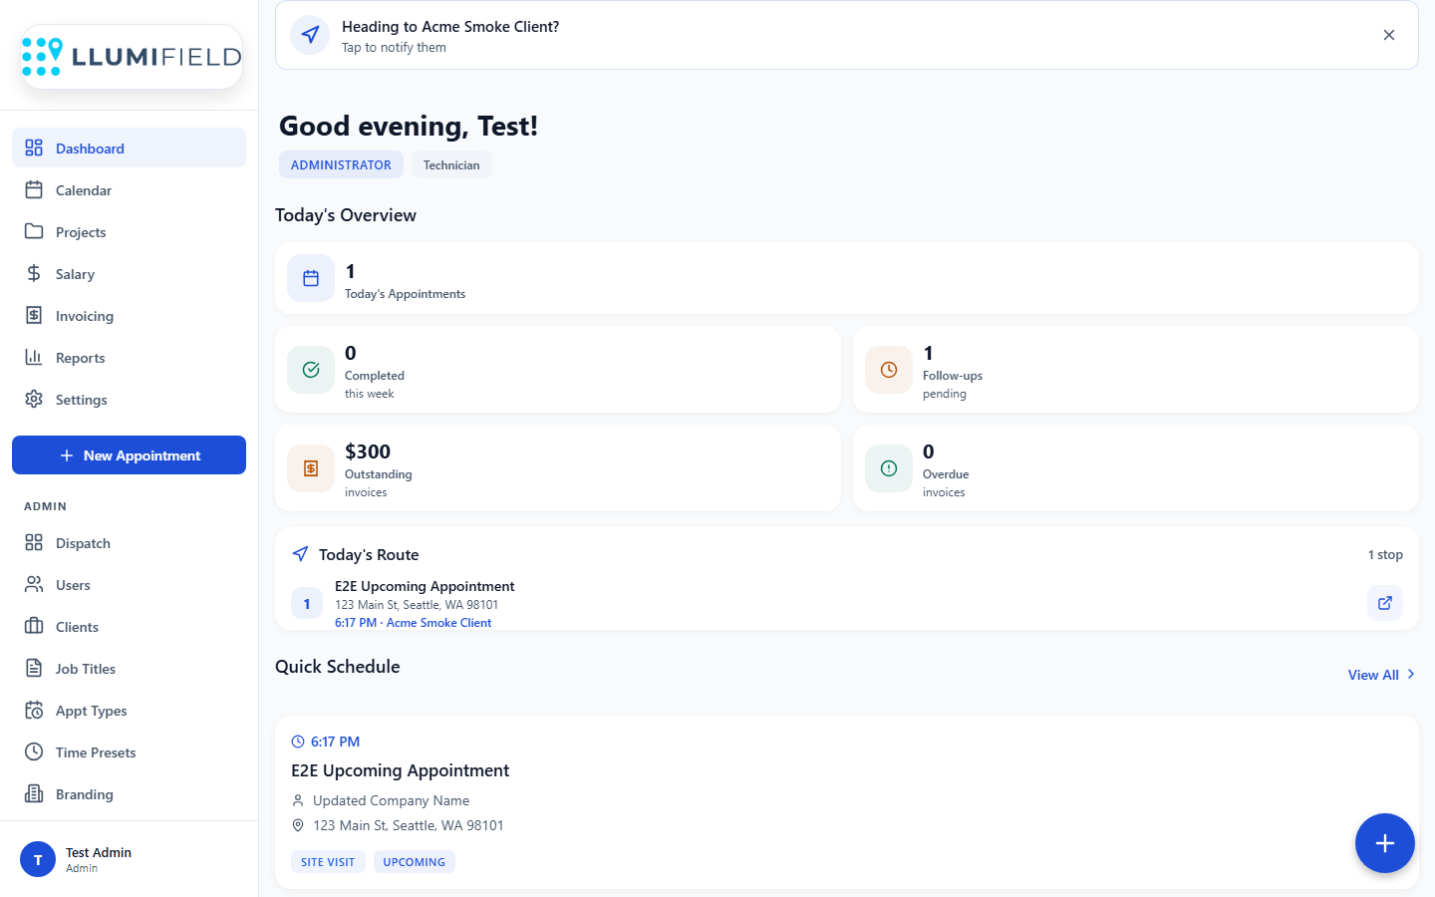The width and height of the screenshot is (1435, 897).
Task: Open Dispatch under Admin
Action: click(x=129, y=542)
